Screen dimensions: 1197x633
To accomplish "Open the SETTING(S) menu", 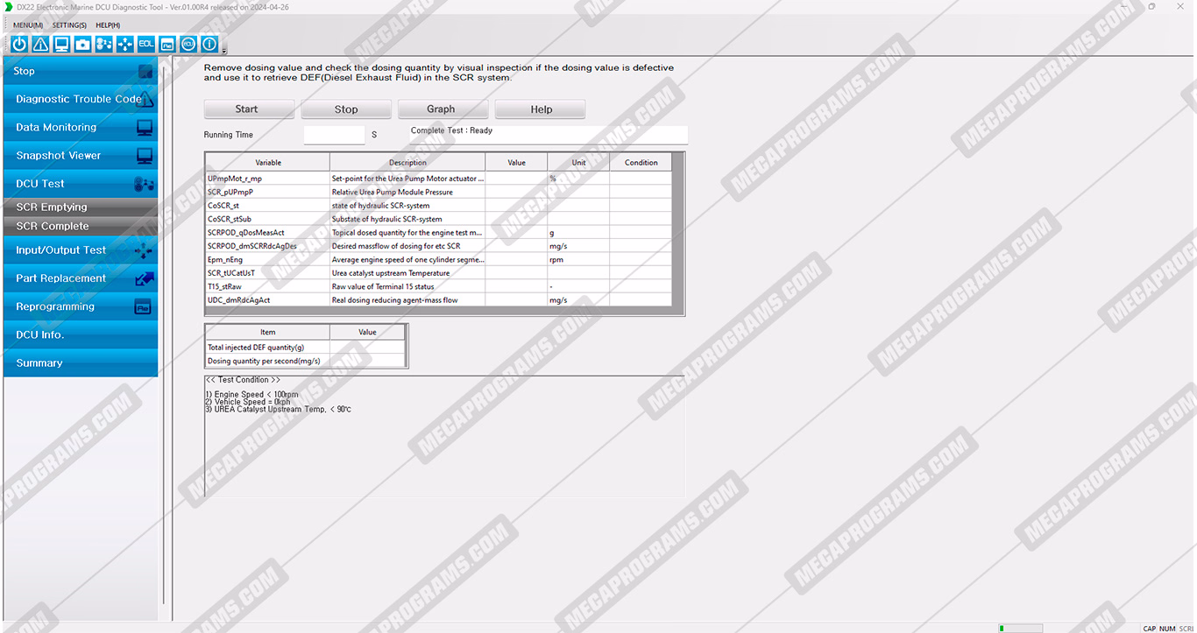I will pyautogui.click(x=69, y=25).
